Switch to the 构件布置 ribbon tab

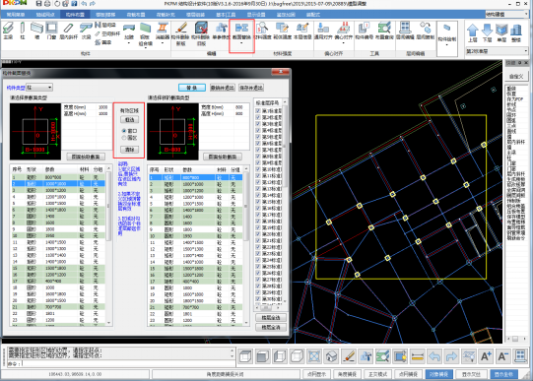click(x=75, y=14)
